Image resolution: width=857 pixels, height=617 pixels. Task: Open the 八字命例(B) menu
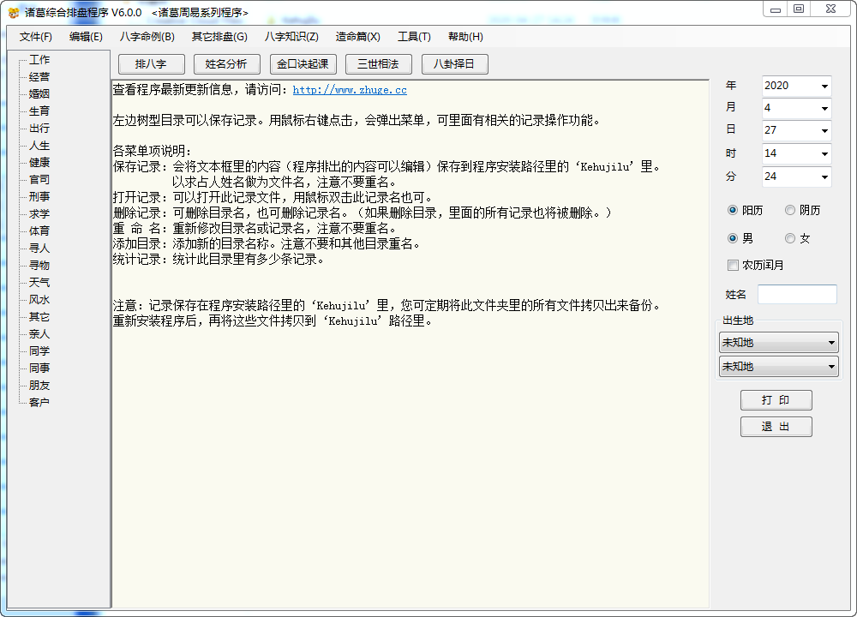(147, 37)
